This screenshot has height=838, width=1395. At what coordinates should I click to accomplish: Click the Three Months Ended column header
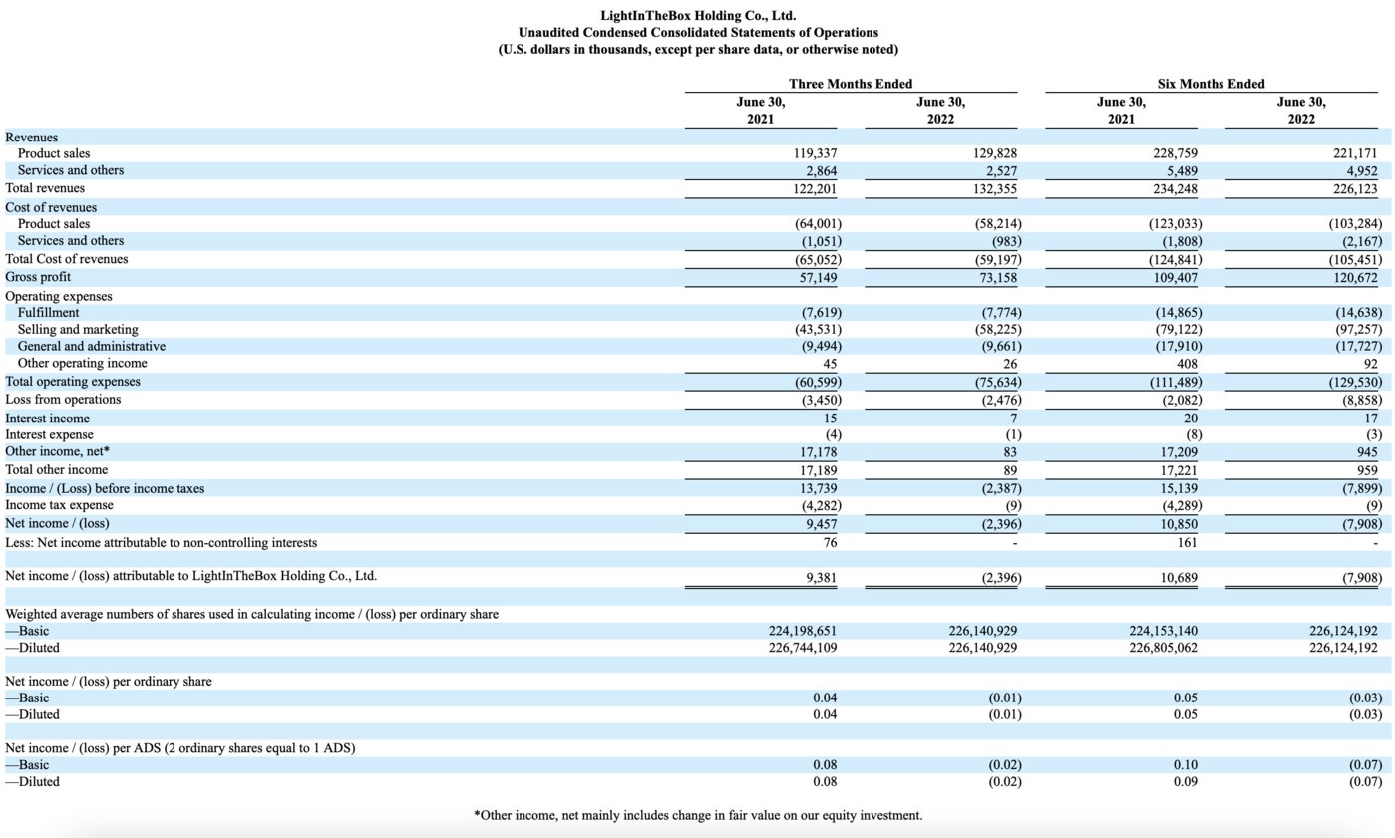tap(851, 84)
